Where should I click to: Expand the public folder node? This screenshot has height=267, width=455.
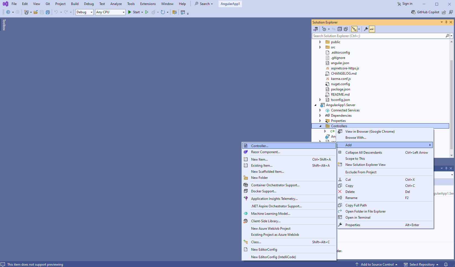tap(320, 42)
